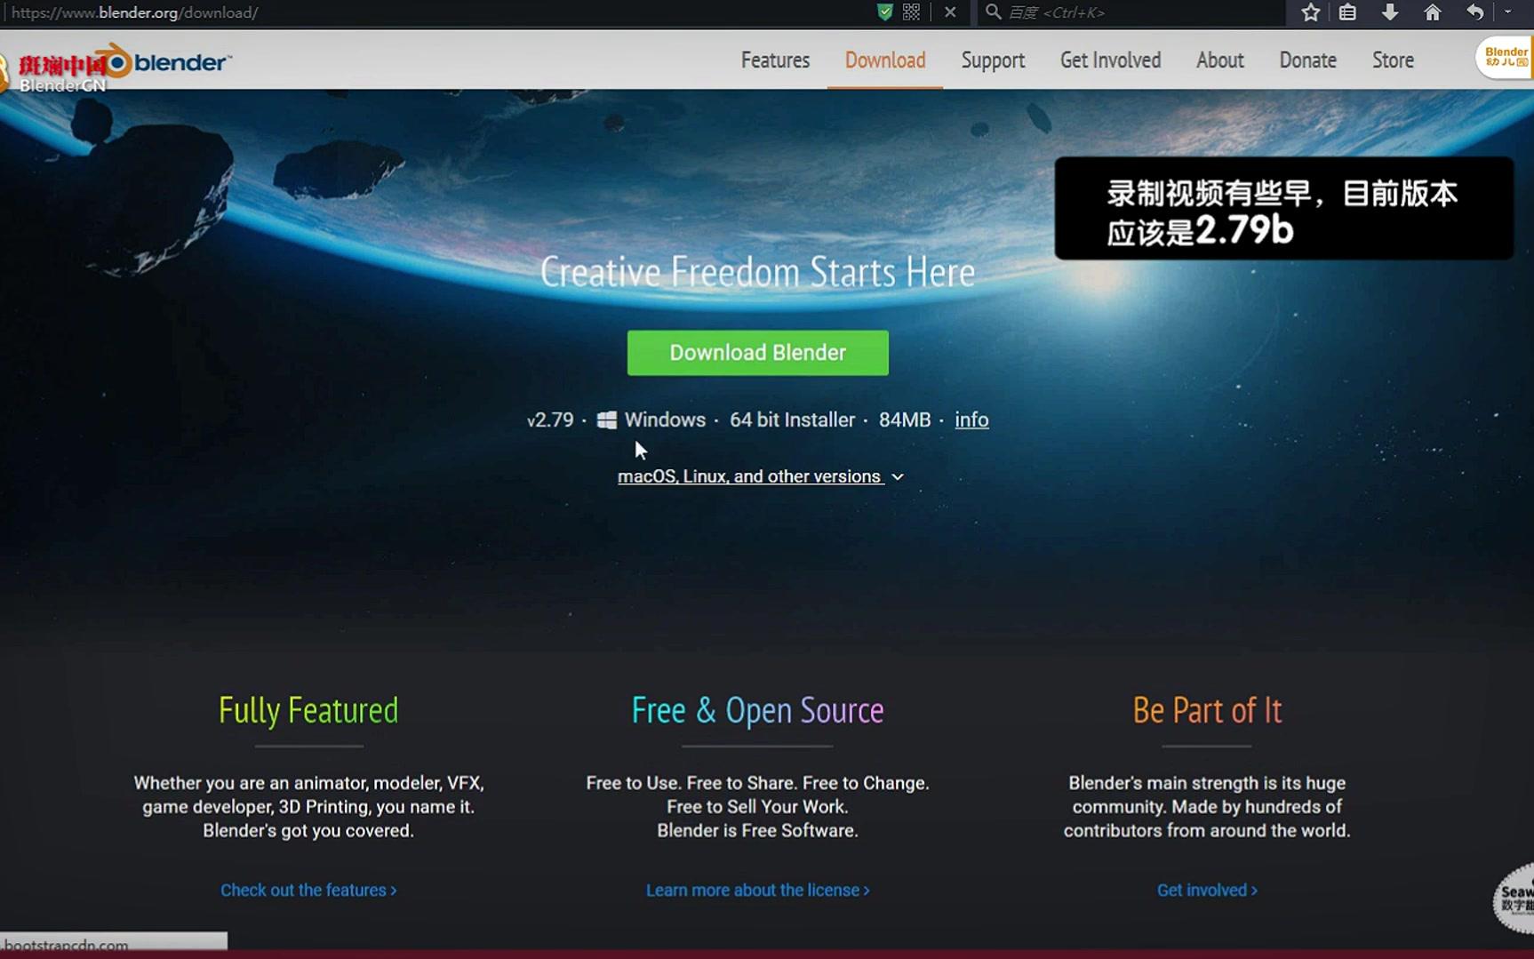Image resolution: width=1534 pixels, height=959 pixels.
Task: Open the Store menu item
Action: (x=1393, y=60)
